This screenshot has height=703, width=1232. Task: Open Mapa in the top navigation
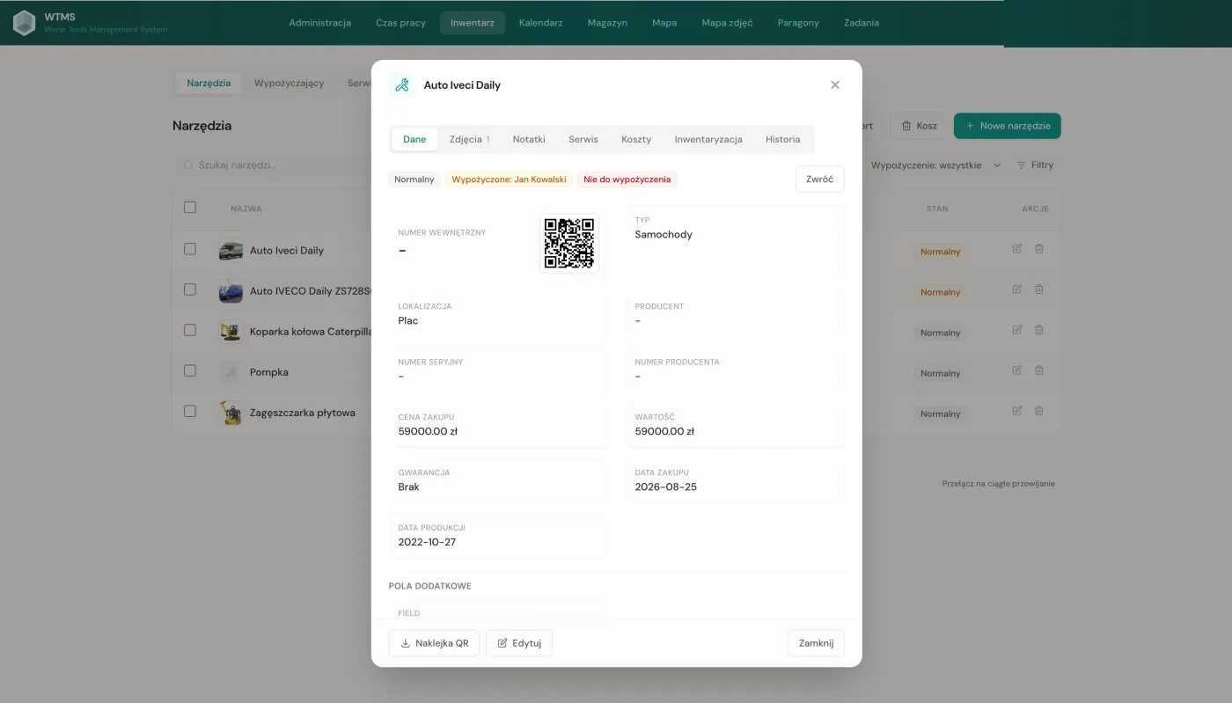click(x=664, y=23)
